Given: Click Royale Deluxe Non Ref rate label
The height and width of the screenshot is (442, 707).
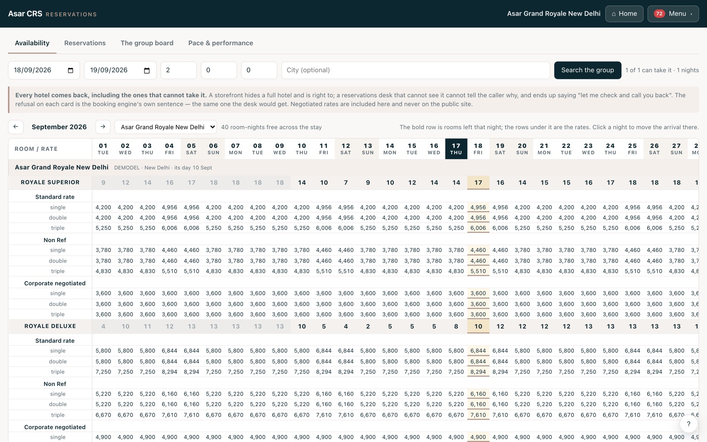Looking at the screenshot, I should [x=55, y=384].
